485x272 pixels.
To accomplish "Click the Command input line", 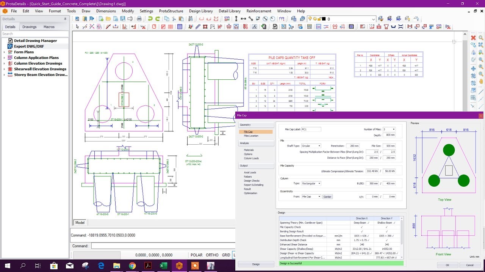I will 163,246.
